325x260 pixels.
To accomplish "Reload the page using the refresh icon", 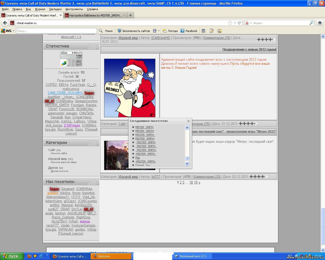I will click(239, 23).
